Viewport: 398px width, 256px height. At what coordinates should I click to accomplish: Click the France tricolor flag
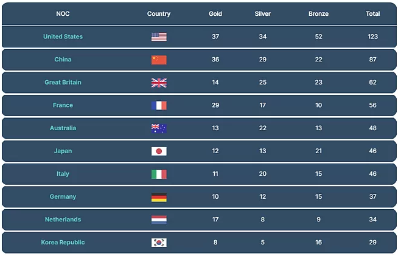click(x=159, y=106)
